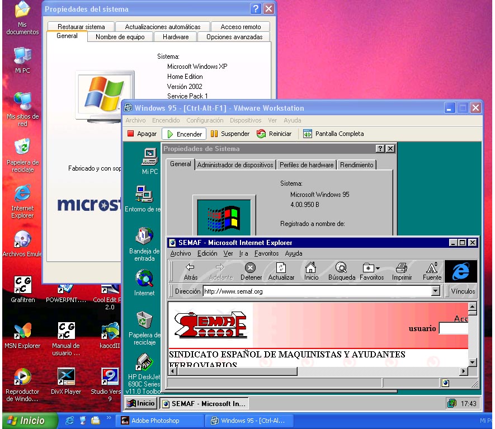Open Favoritos menu in Internet Explorer menubar

pyautogui.click(x=266, y=253)
